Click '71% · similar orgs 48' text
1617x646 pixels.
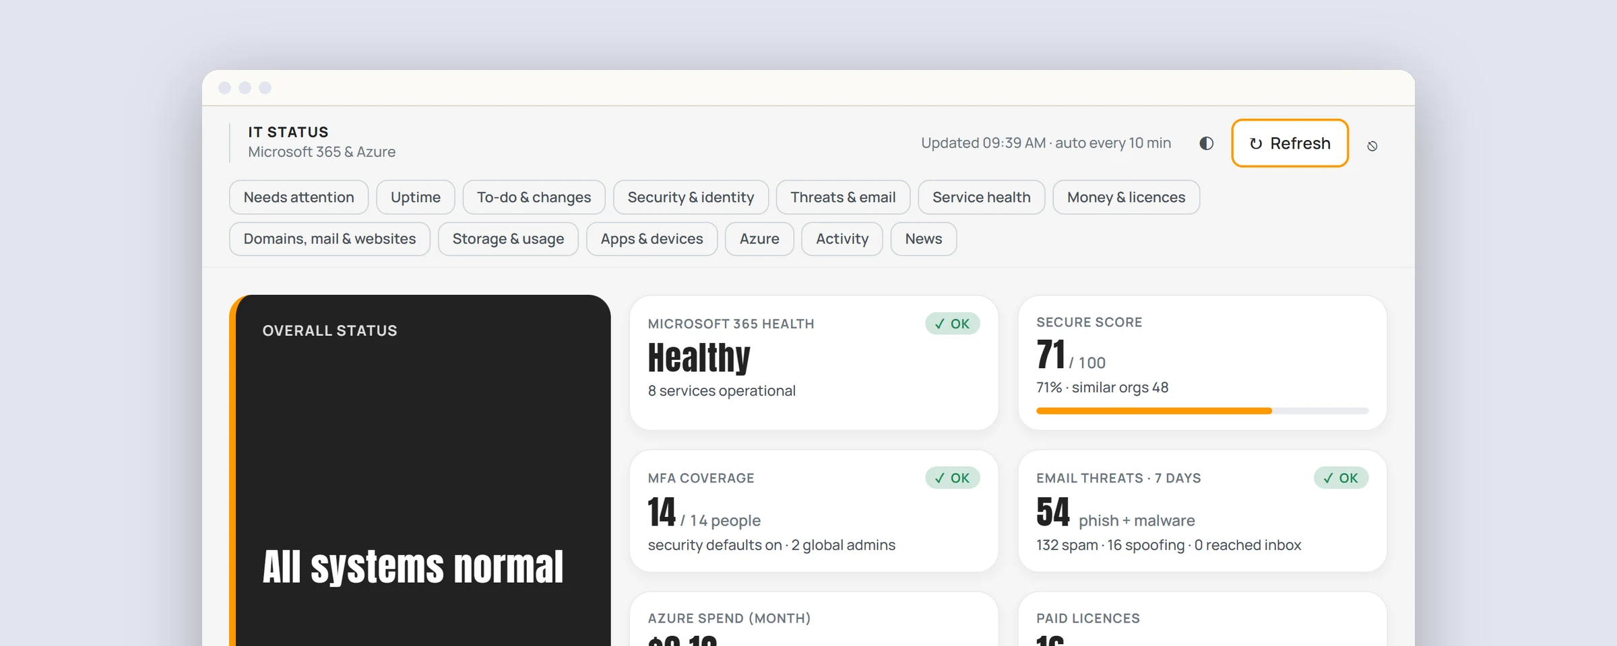1102,388
